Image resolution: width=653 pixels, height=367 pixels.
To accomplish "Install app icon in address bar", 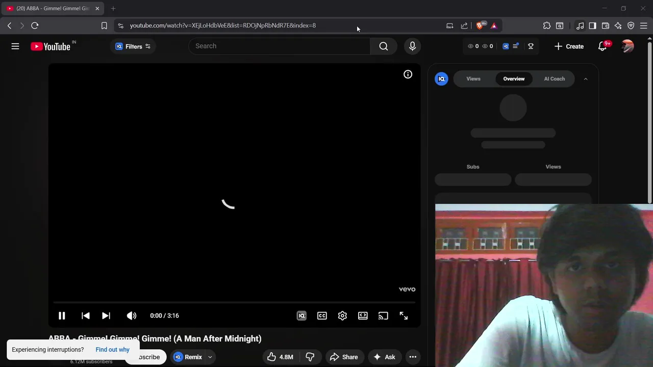I will [x=449, y=25].
